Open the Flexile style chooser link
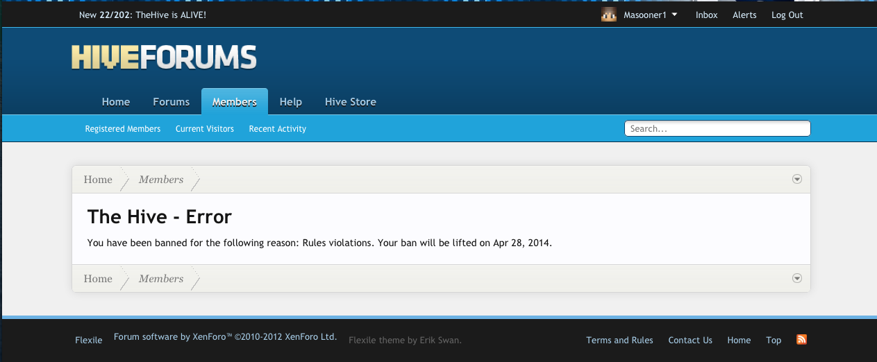Screen dimensions: 877x362 (89, 340)
